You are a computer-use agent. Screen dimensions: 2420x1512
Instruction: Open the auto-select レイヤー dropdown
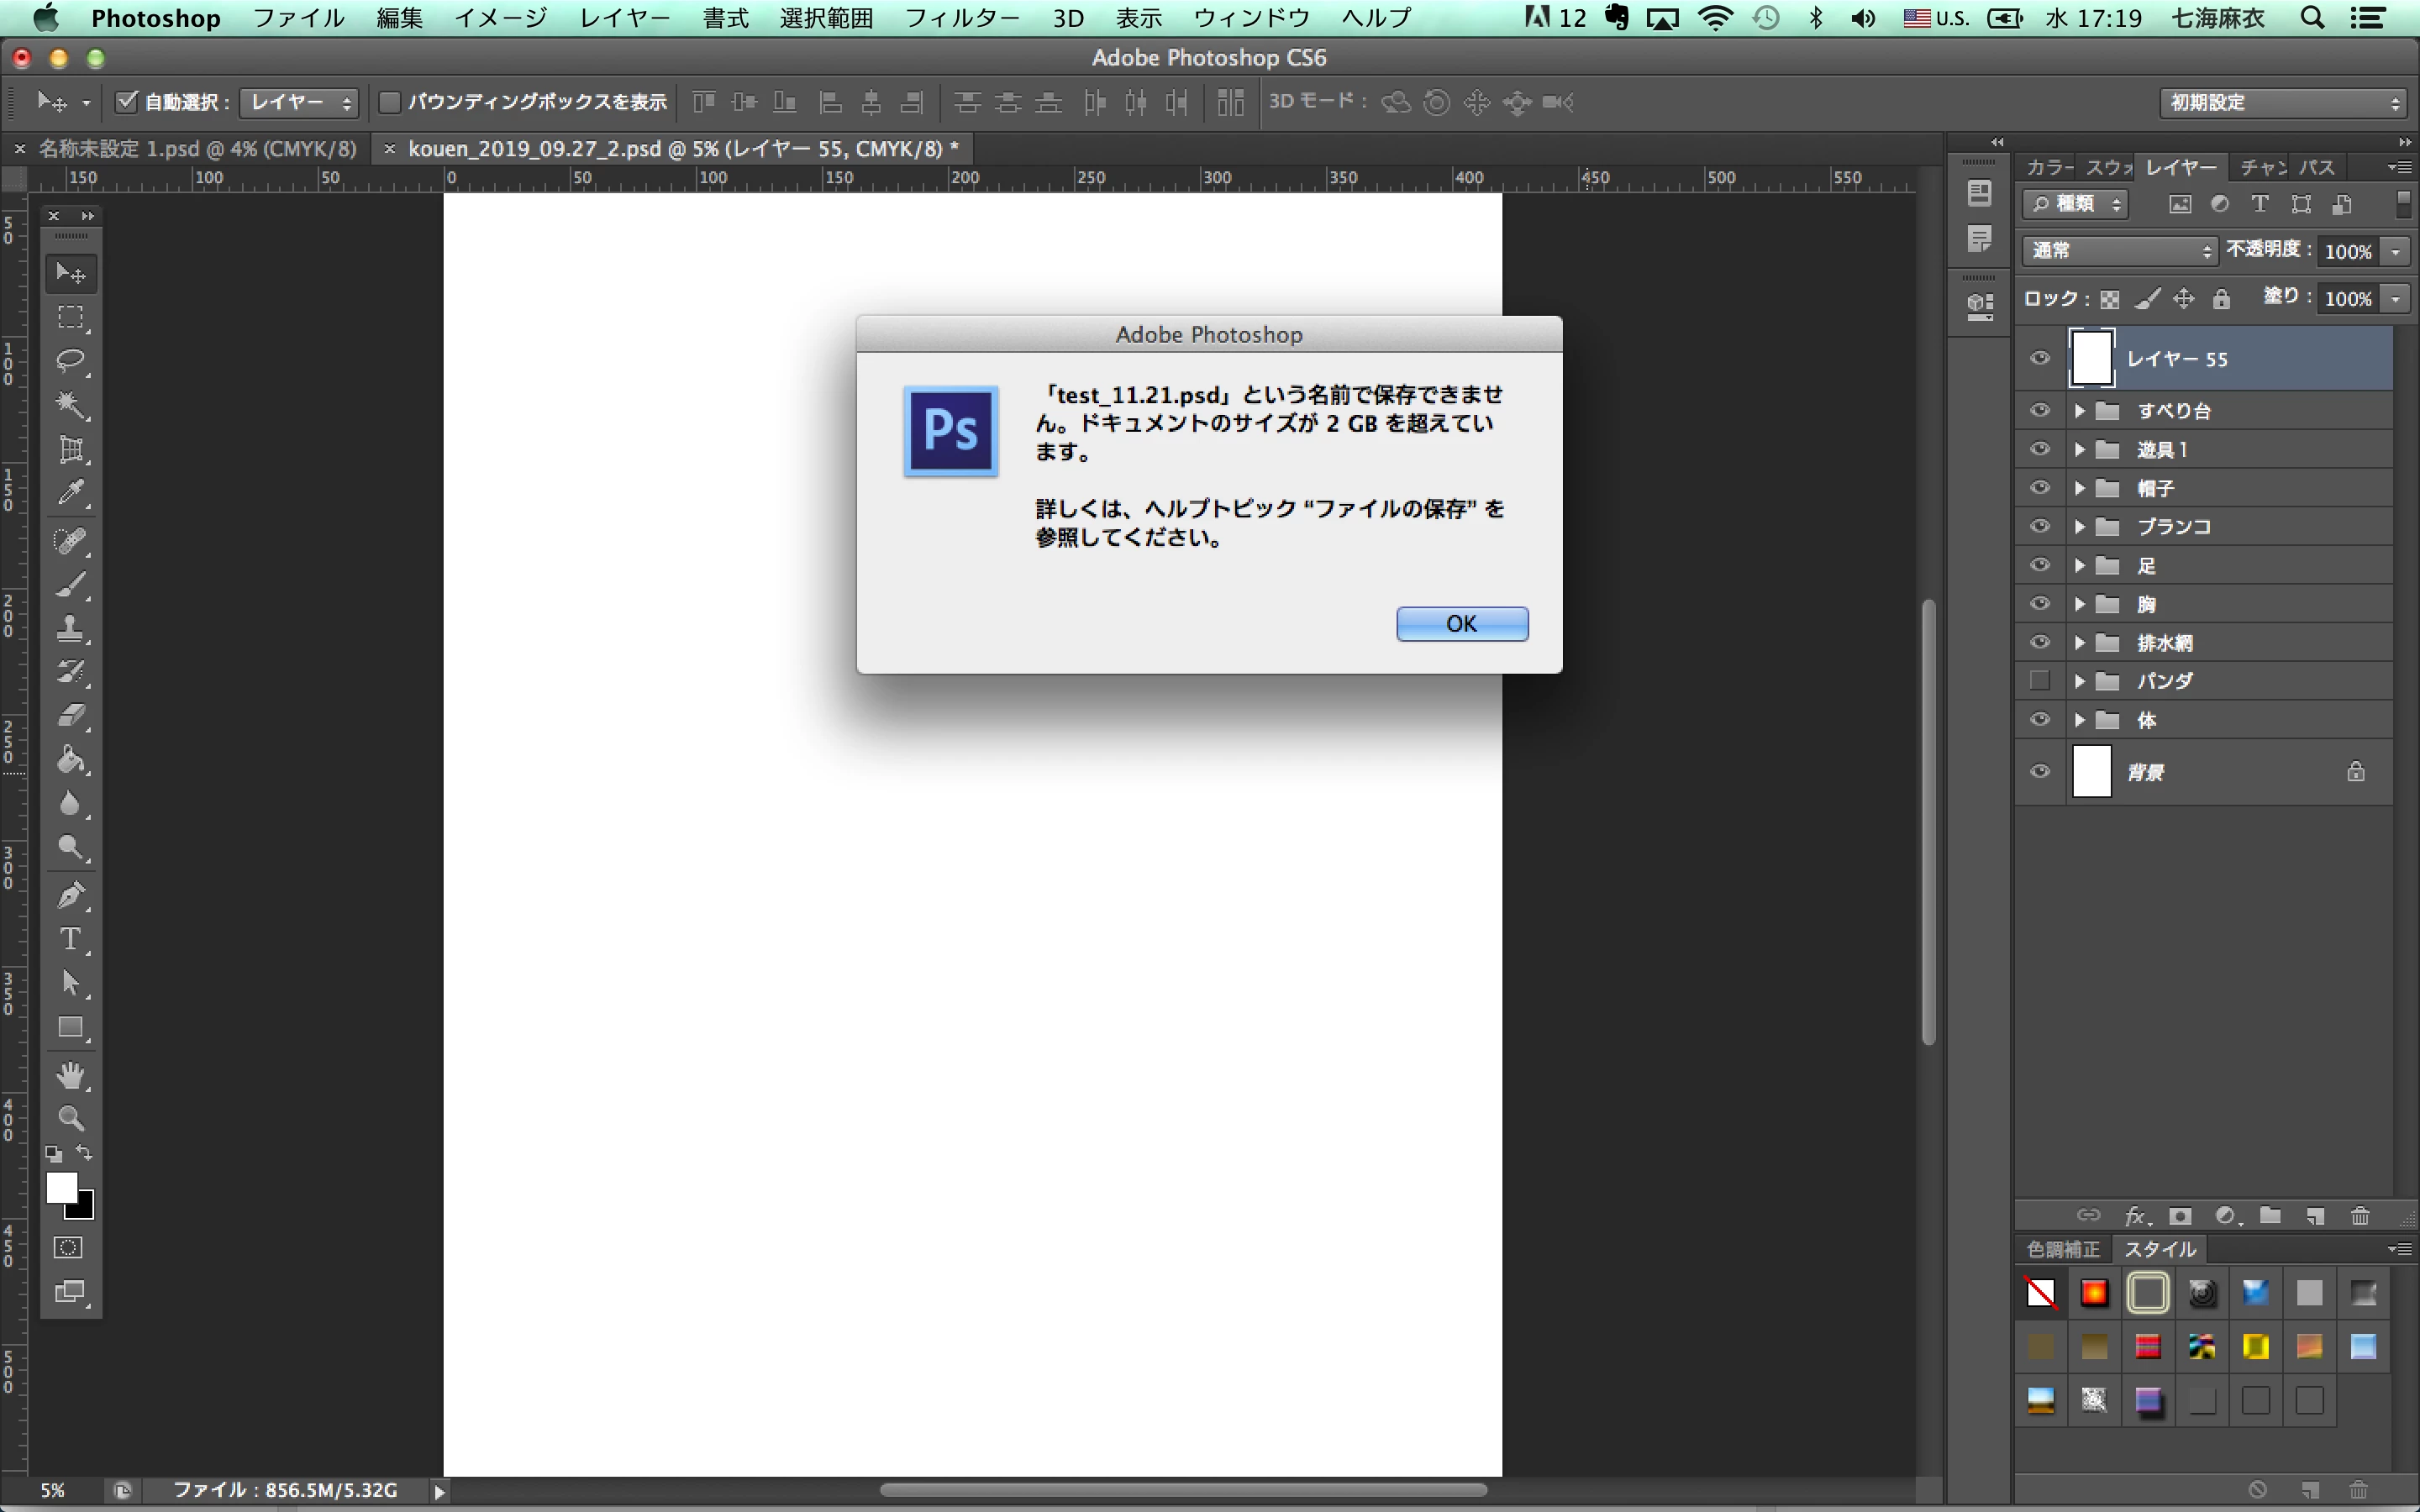tap(298, 102)
